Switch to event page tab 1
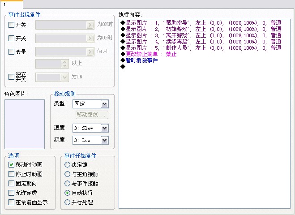The height and width of the screenshot is (215, 295). pyautogui.click(x=11, y=4)
